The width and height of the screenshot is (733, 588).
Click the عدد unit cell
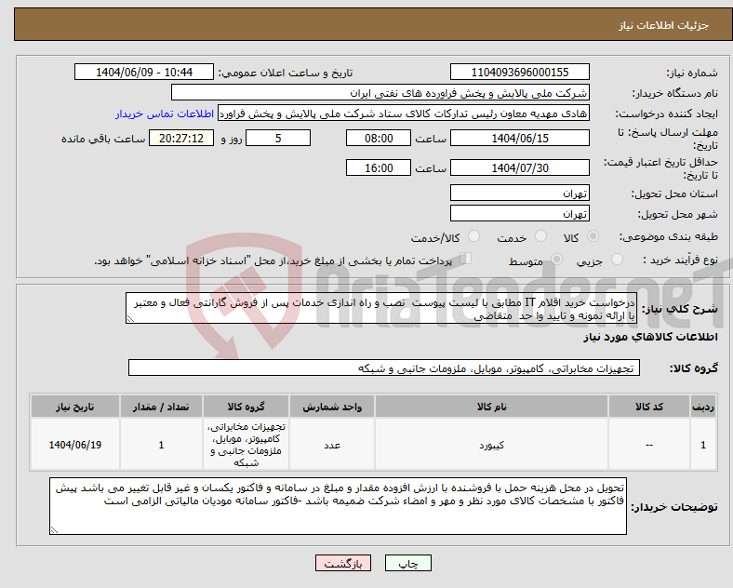[x=332, y=445]
